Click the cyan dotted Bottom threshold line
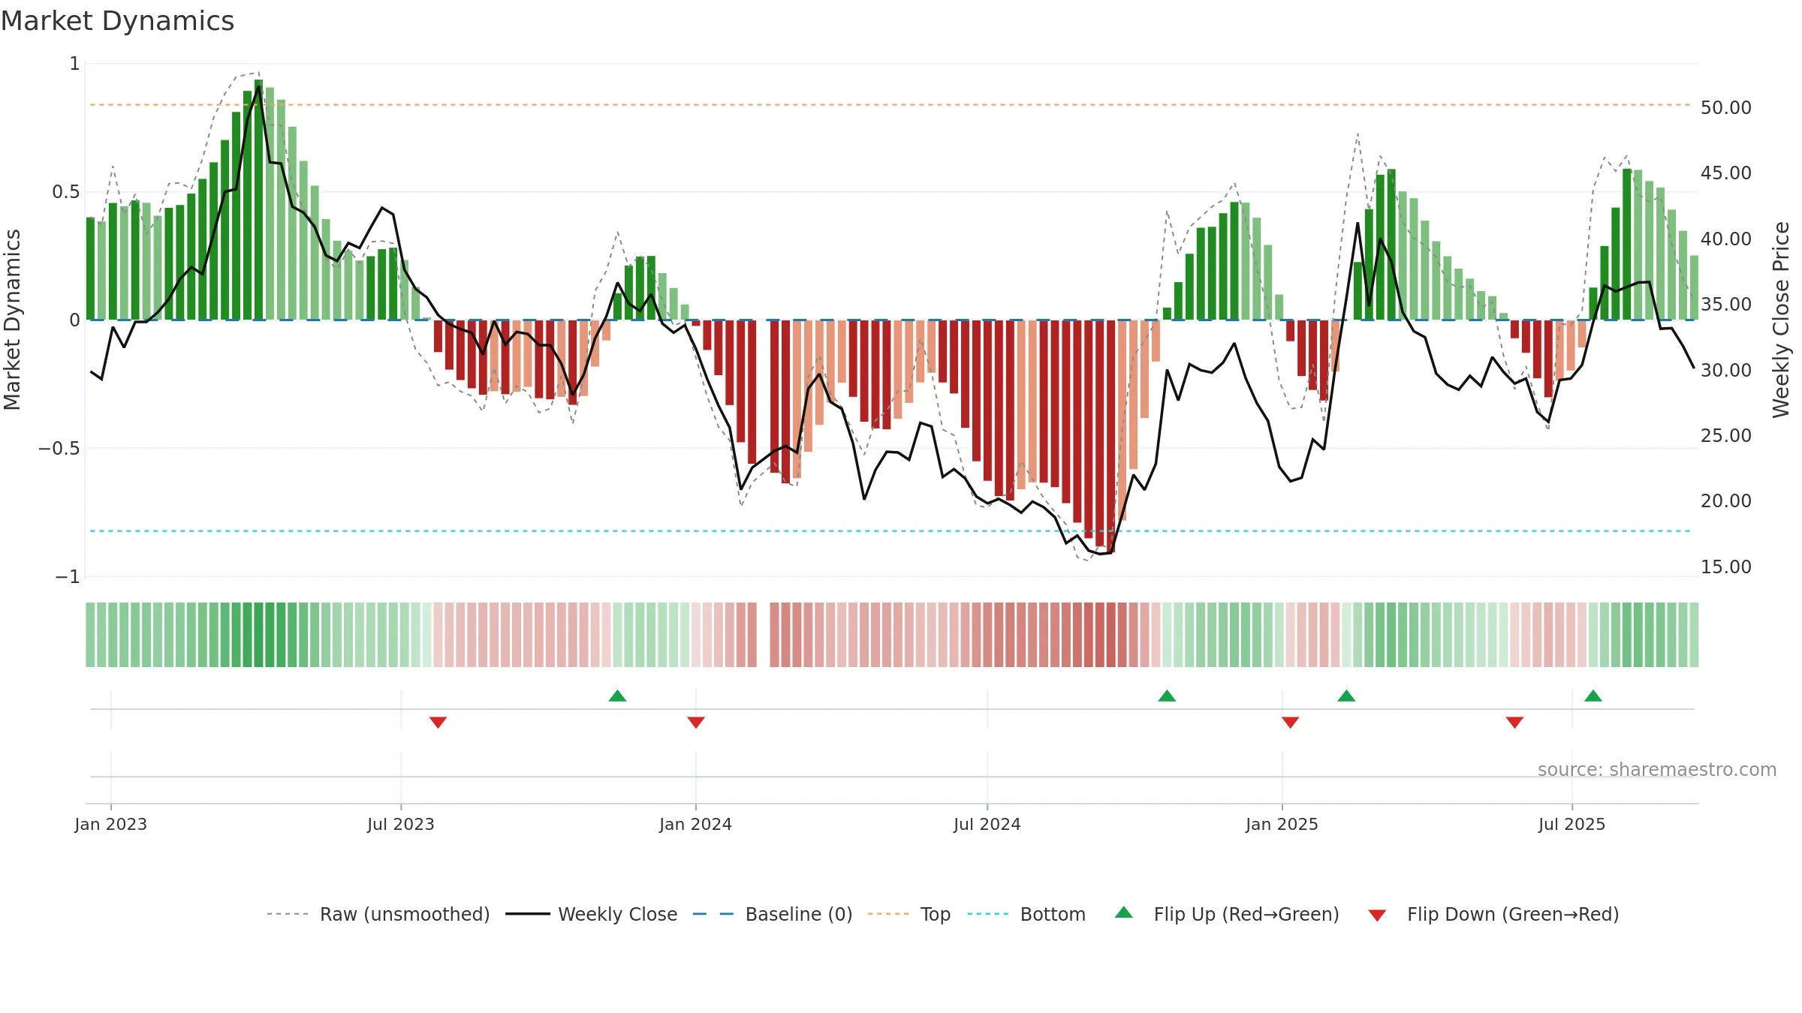Screen dimensions: 1802x1013 [890, 531]
